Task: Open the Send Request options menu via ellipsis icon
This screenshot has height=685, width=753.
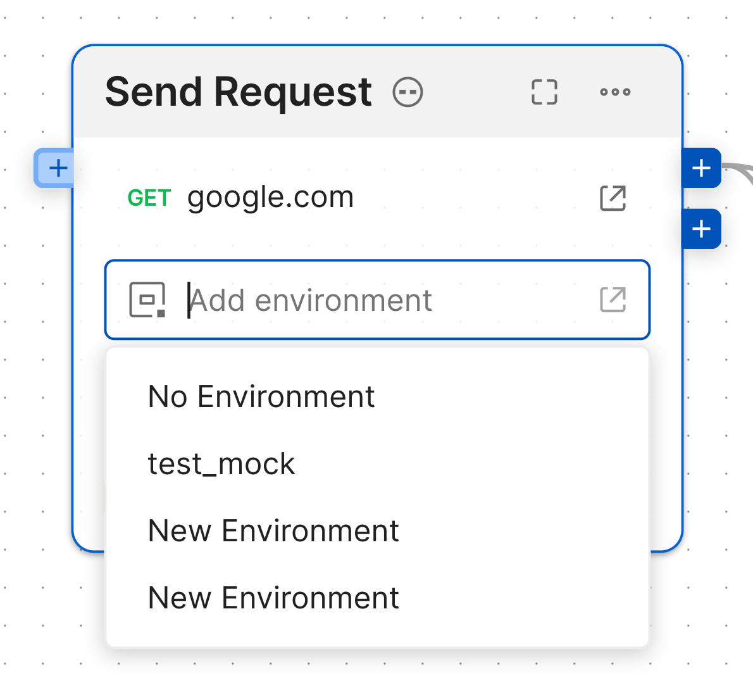Action: tap(614, 92)
